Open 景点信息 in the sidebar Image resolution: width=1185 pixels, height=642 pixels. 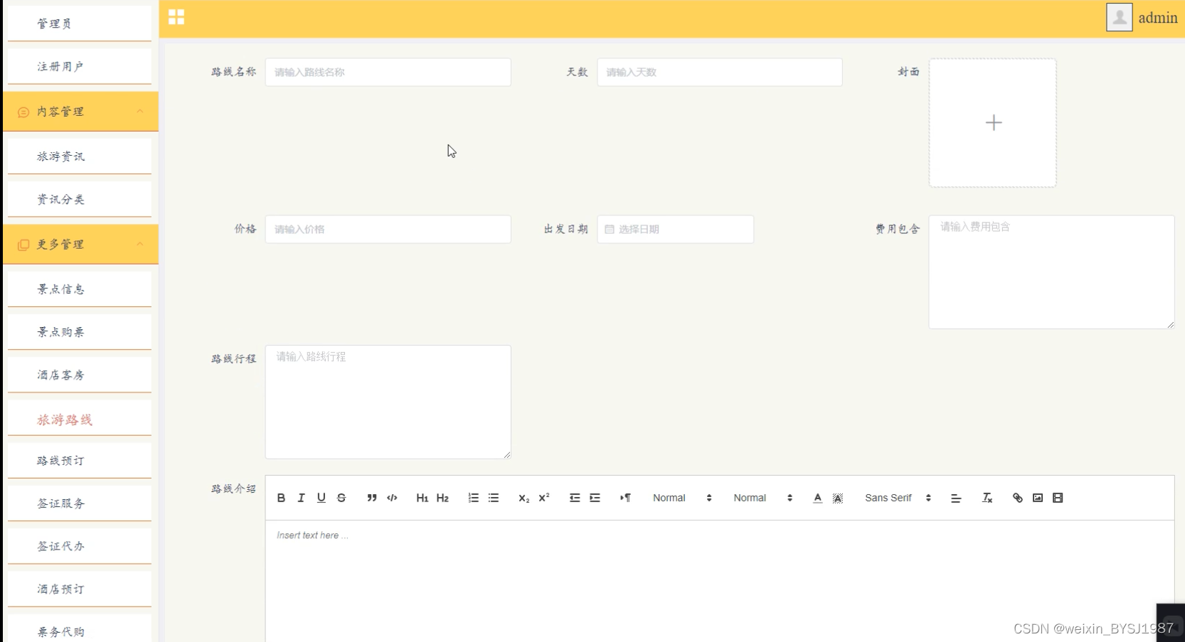coord(79,289)
